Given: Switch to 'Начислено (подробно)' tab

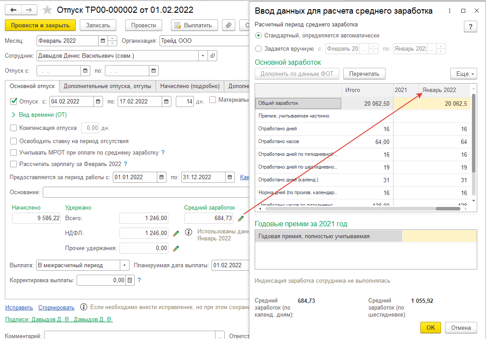Looking at the screenshot, I should tap(190, 86).
